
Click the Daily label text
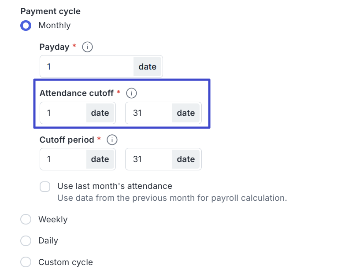click(x=48, y=241)
